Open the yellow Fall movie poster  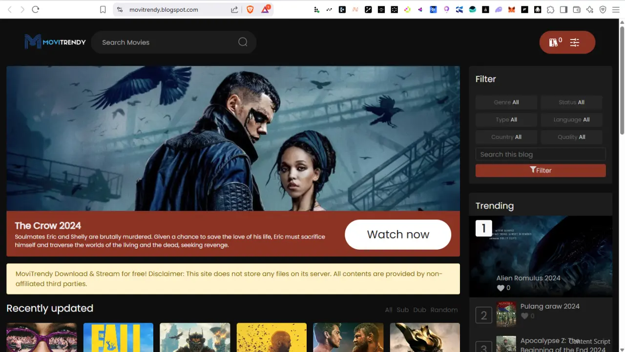pyautogui.click(x=118, y=337)
